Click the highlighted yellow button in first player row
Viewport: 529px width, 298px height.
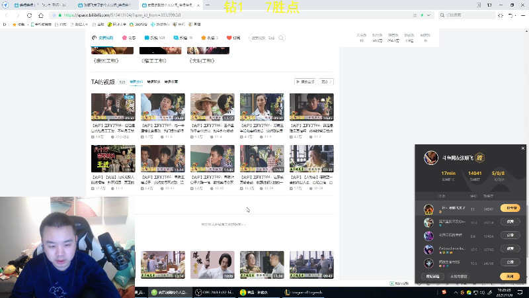pyautogui.click(x=510, y=208)
